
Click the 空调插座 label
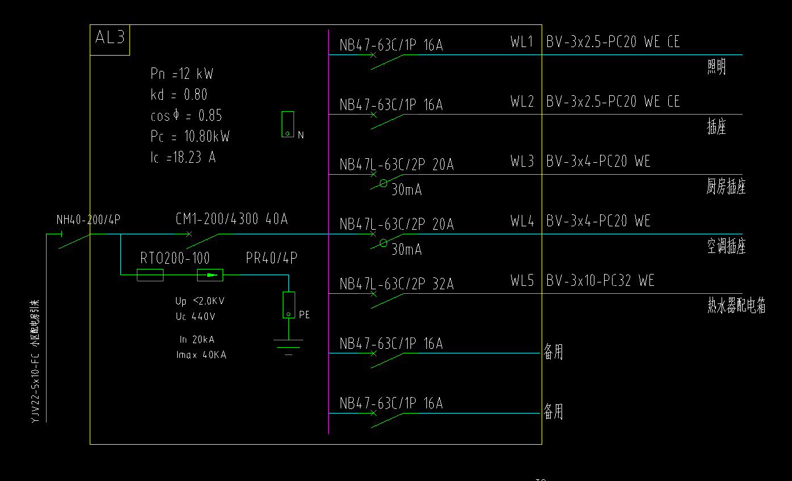[x=726, y=247]
